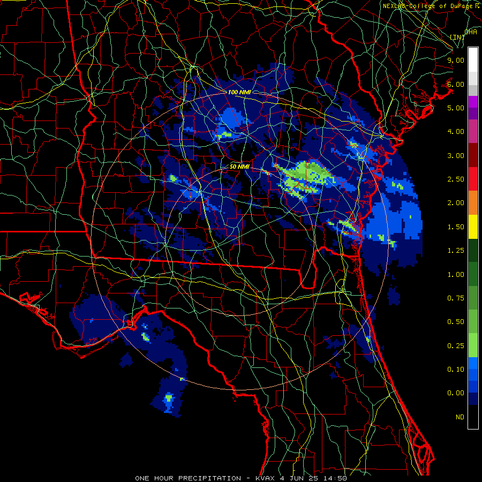Click the OHA product label
The height and width of the screenshot is (482, 482).
(x=471, y=32)
